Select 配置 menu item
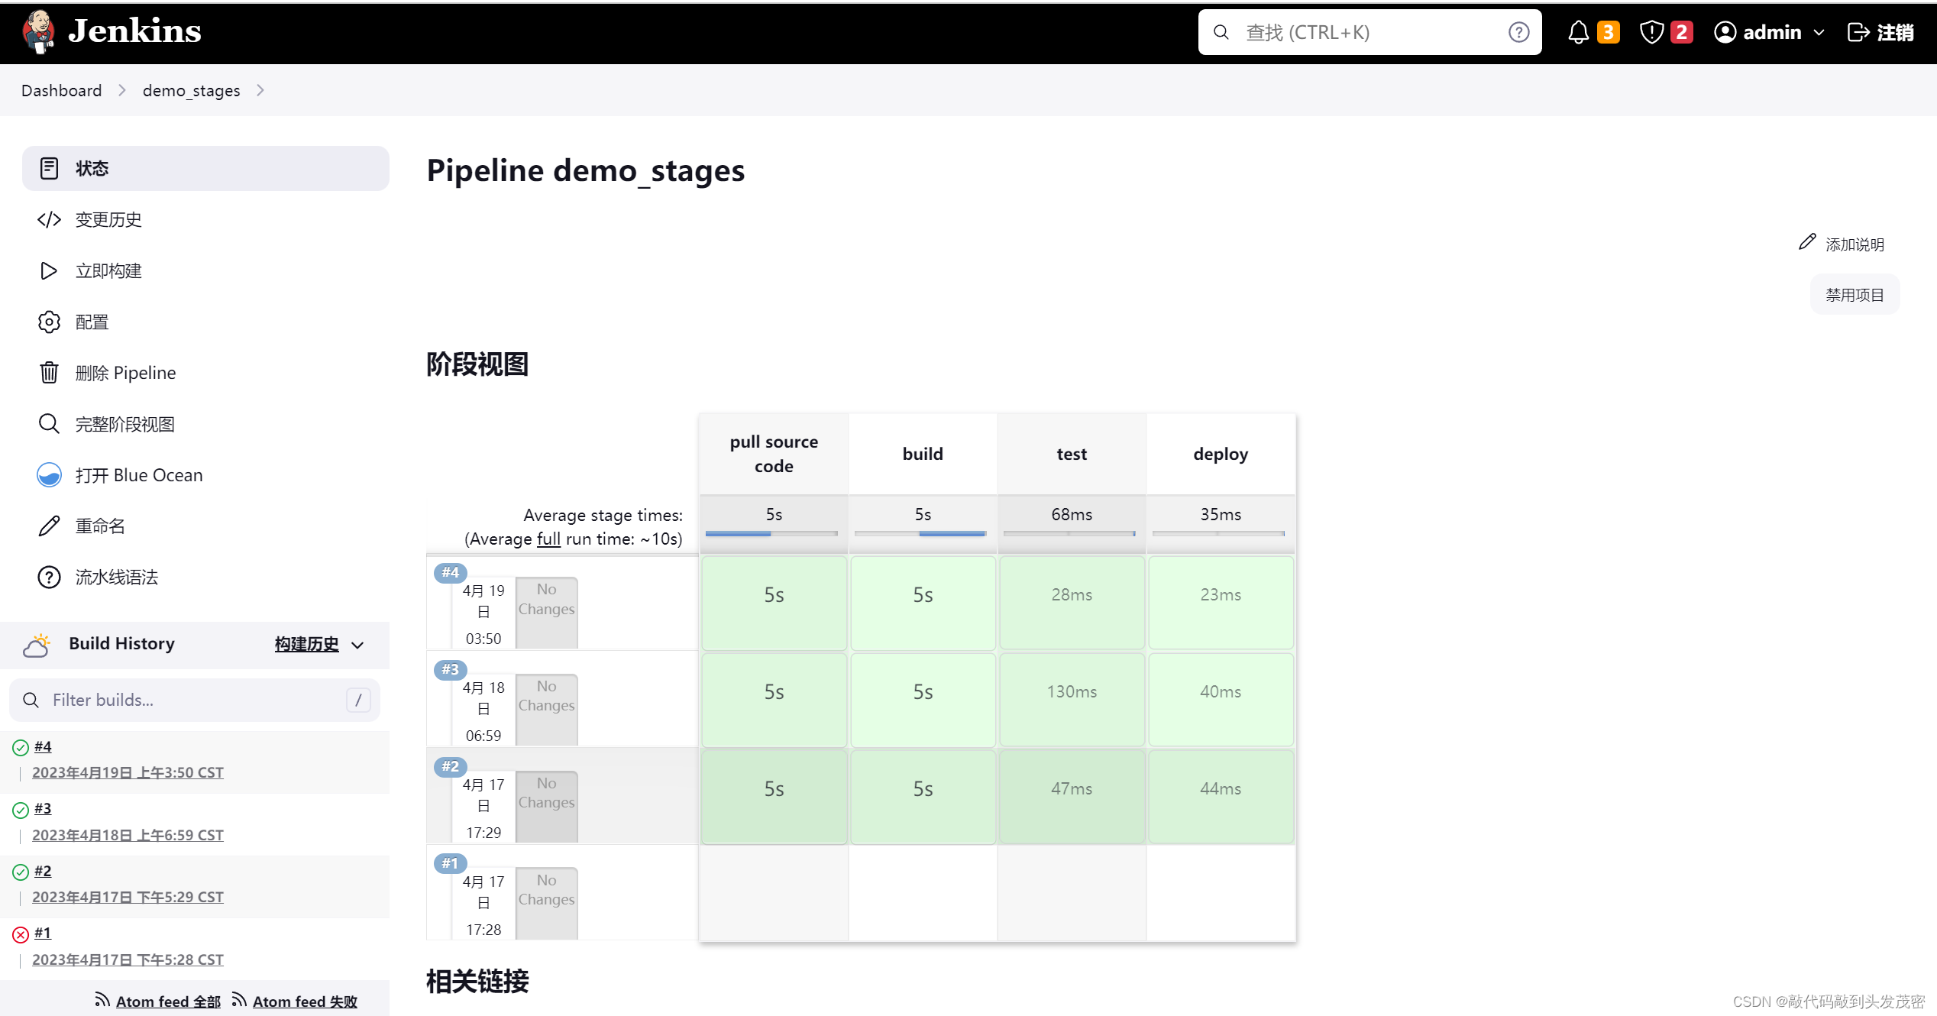1937x1016 pixels. click(92, 322)
